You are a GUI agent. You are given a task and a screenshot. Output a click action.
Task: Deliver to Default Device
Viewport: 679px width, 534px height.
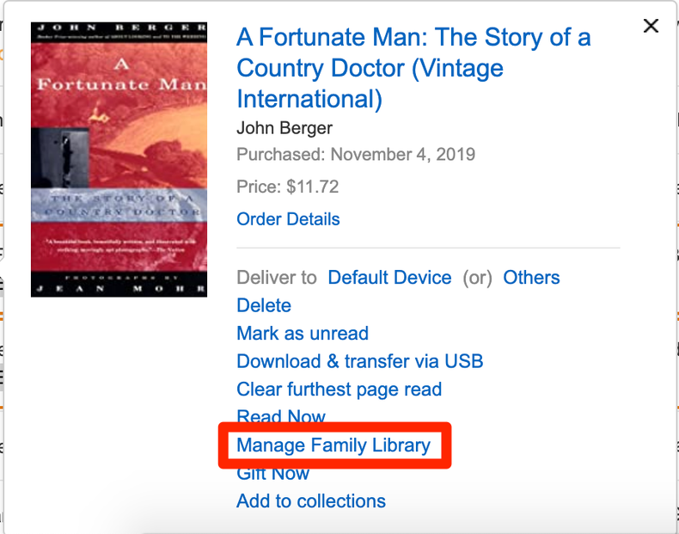tap(389, 278)
